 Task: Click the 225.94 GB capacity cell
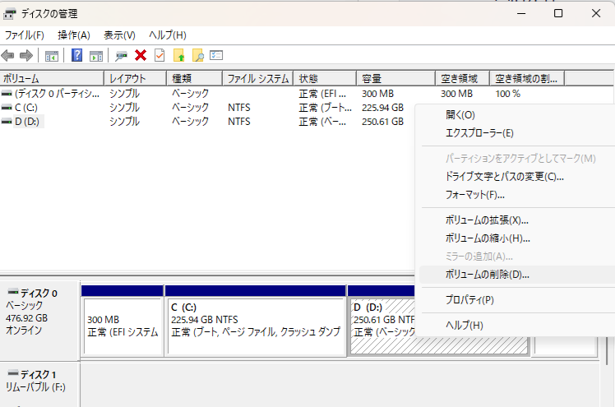[382, 108]
